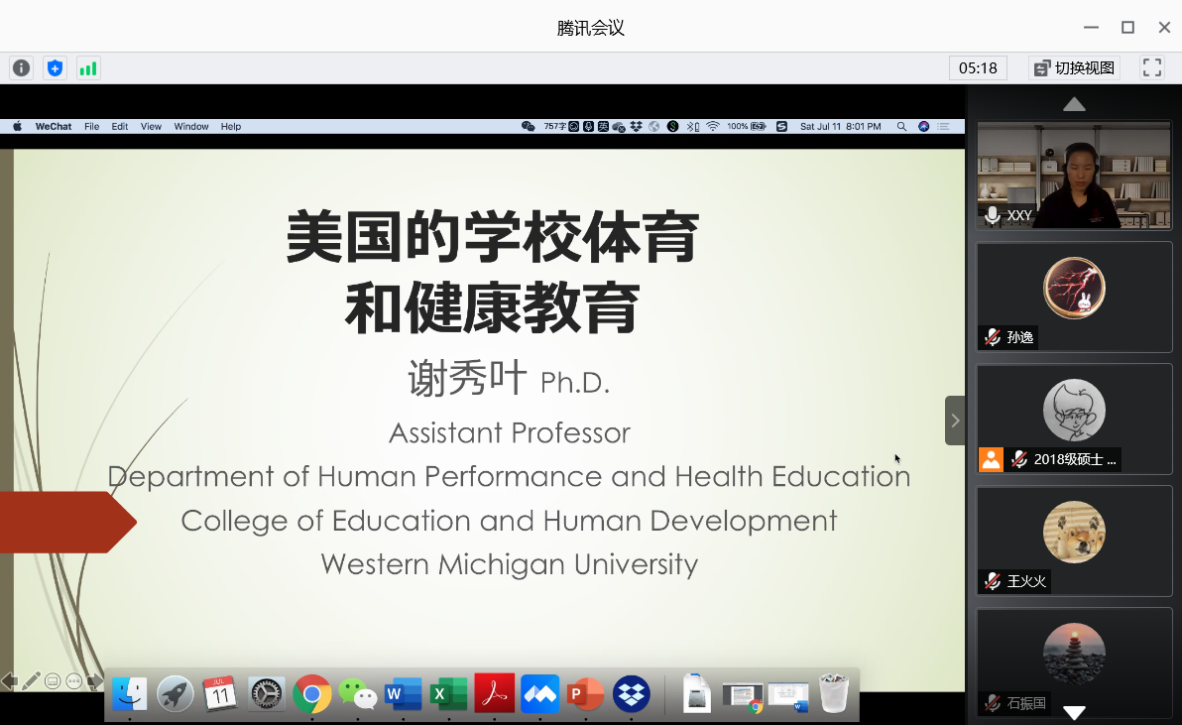Select the 2018级硕士 participant tile

(1074, 418)
